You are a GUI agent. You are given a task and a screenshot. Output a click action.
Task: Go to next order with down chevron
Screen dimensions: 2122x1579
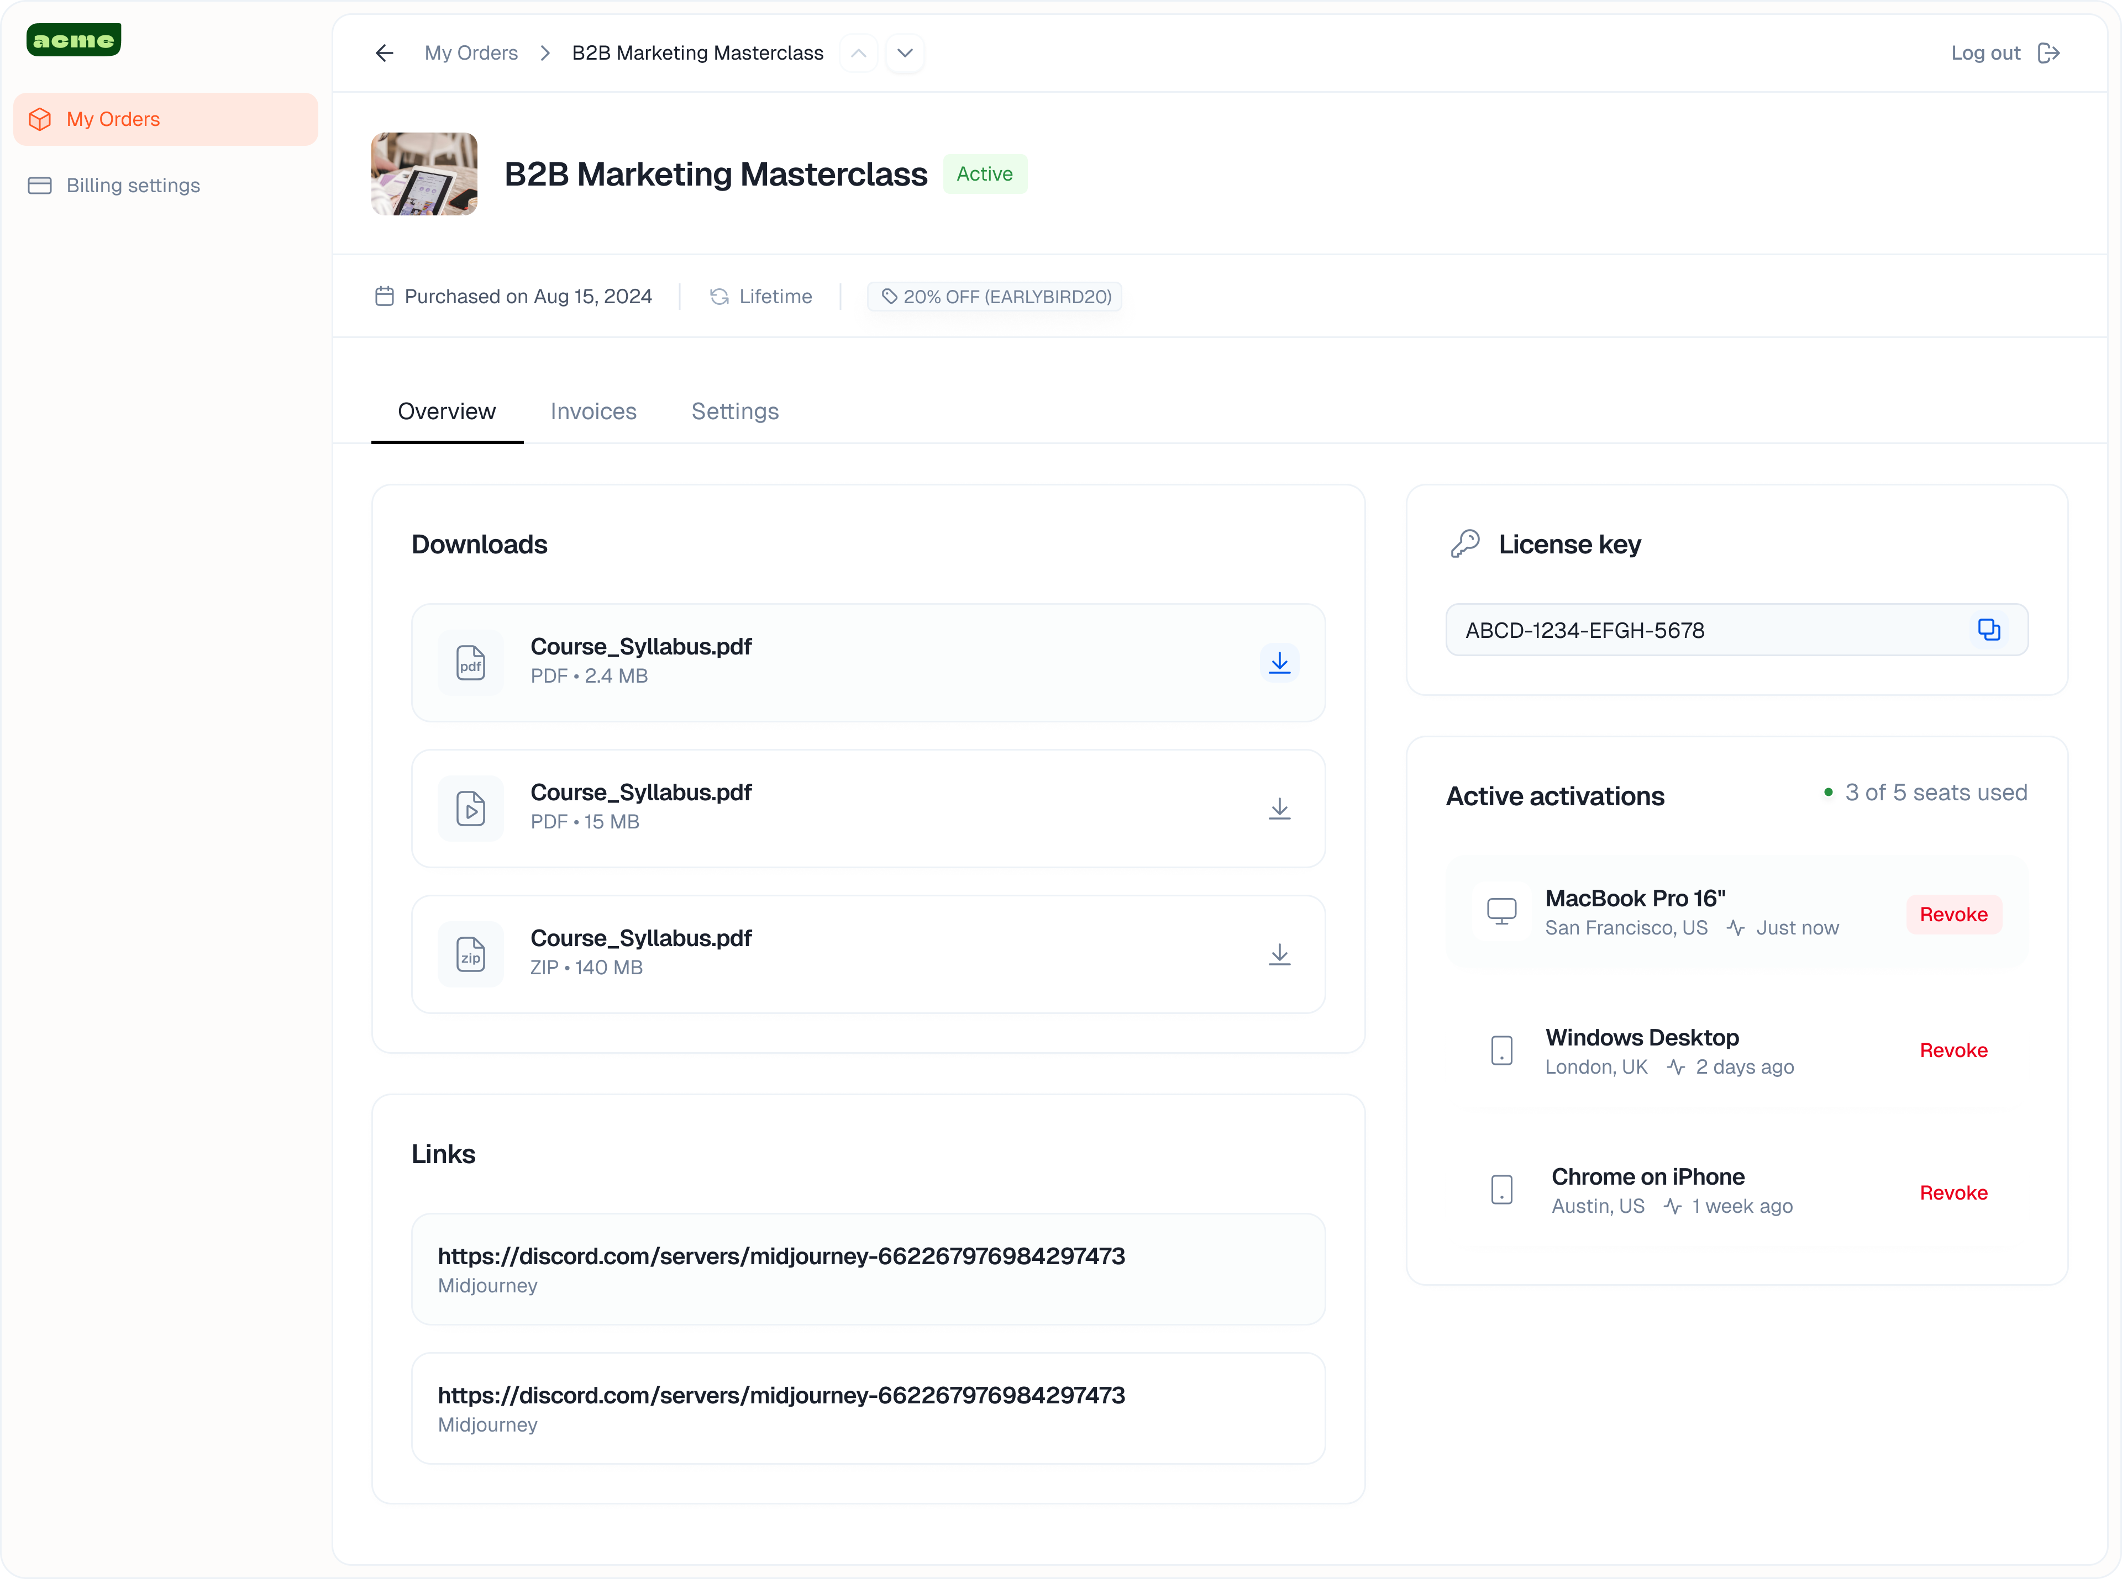point(905,54)
